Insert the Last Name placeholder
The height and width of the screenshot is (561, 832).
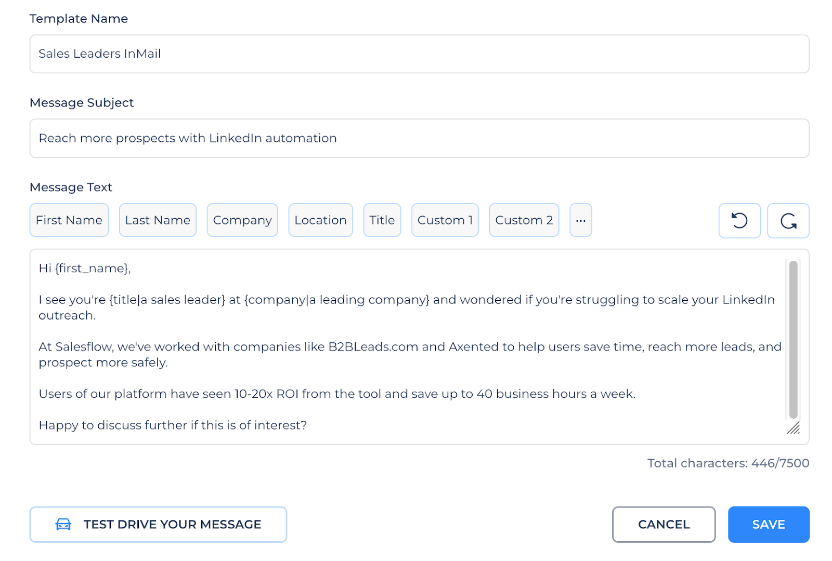click(158, 220)
